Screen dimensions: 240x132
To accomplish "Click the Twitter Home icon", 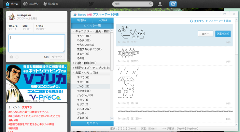I will (x=7, y=4).
